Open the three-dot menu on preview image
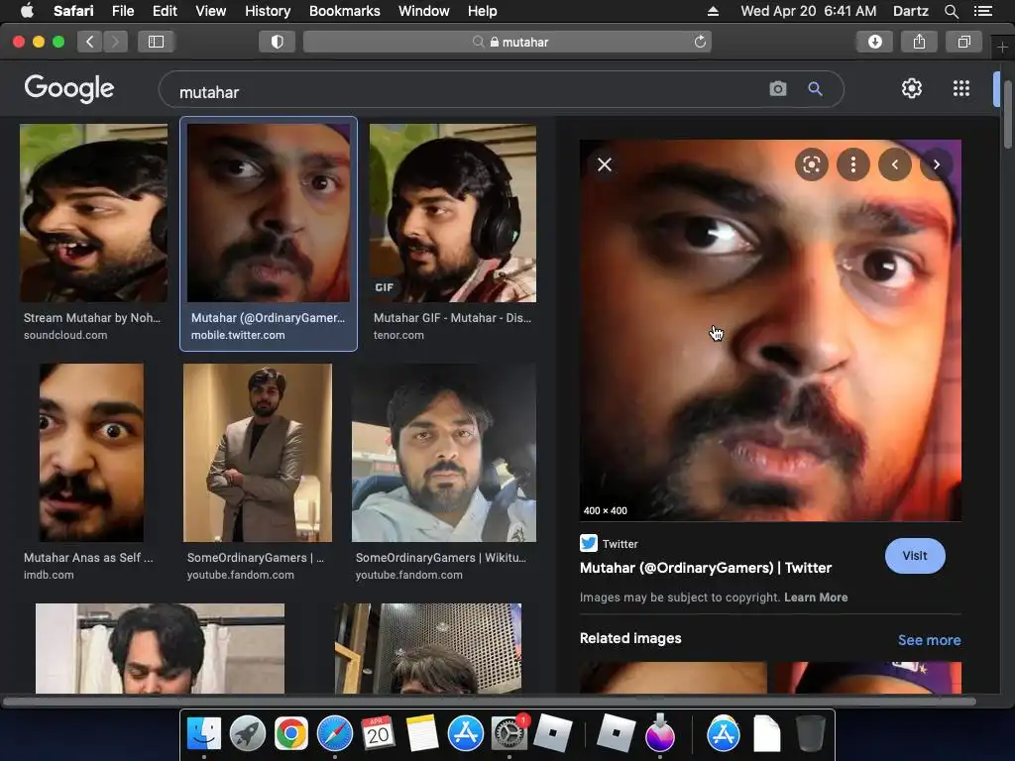The height and width of the screenshot is (761, 1015). [x=853, y=164]
